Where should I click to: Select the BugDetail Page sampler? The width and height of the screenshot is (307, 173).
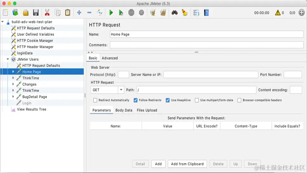pos(35,97)
